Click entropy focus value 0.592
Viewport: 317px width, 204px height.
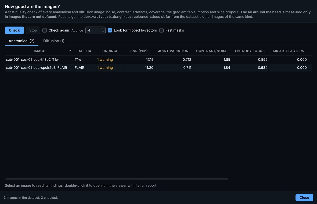coord(263,60)
